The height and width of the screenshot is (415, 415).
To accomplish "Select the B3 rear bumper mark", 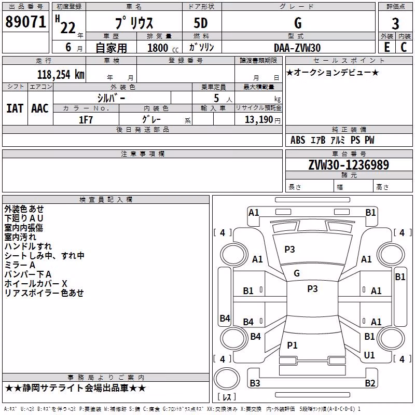I will tap(255, 383).
